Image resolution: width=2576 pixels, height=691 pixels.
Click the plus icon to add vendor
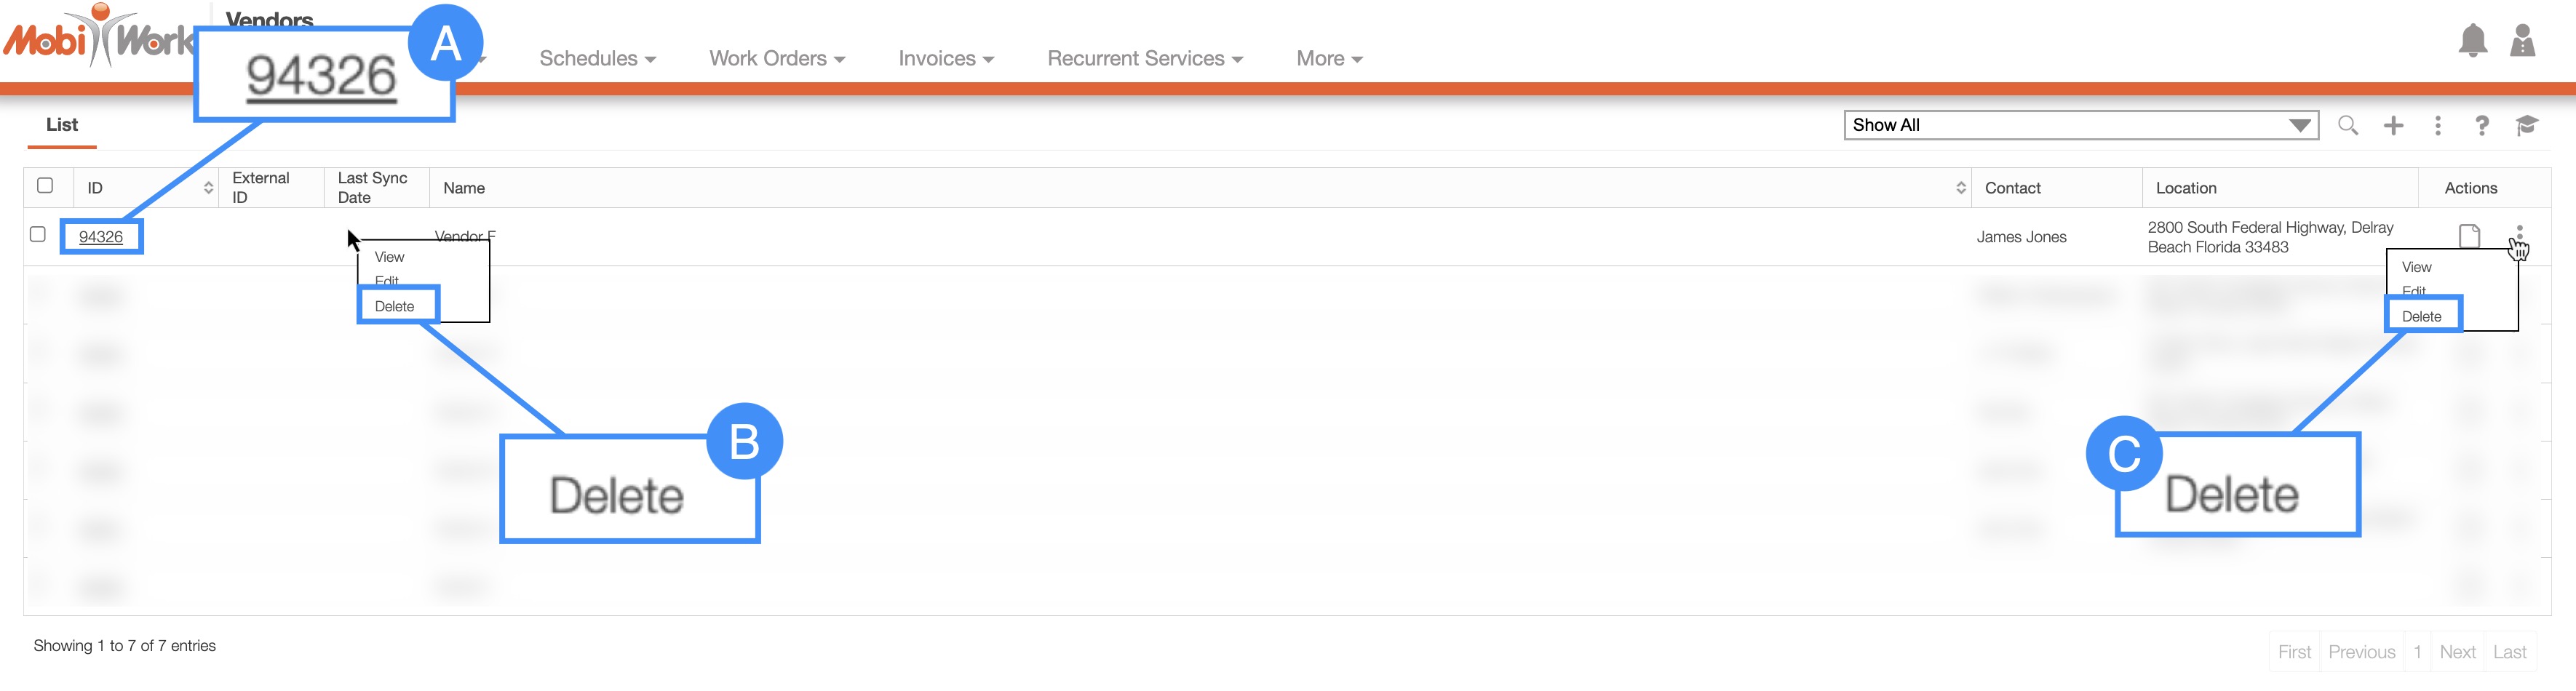2393,125
